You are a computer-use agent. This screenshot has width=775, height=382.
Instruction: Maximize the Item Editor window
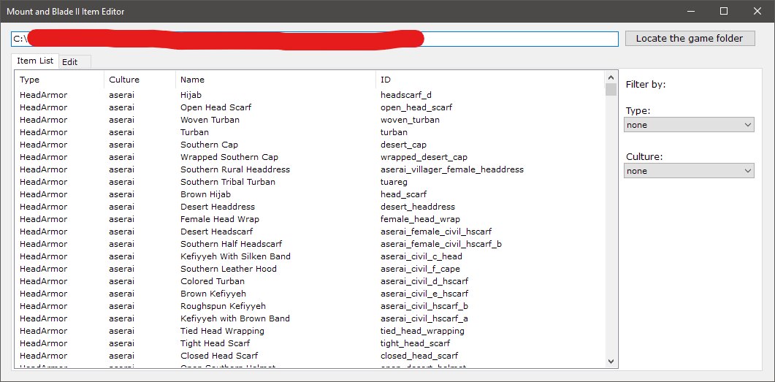724,11
